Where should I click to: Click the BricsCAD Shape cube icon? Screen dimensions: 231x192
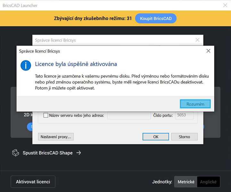click(15, 153)
